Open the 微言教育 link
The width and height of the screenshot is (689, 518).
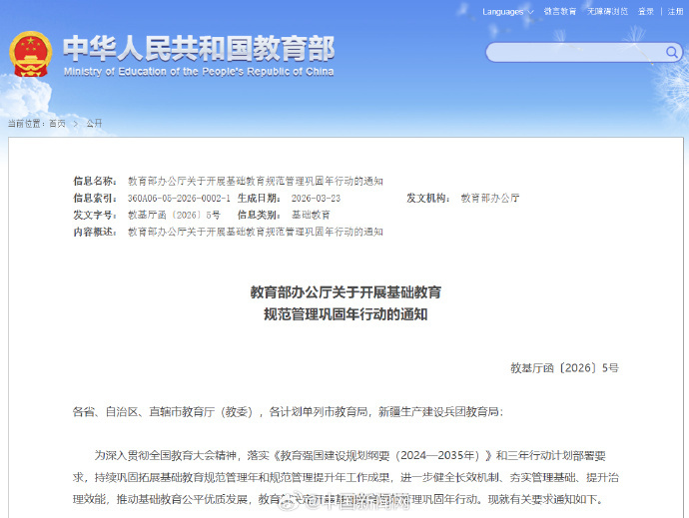click(559, 12)
